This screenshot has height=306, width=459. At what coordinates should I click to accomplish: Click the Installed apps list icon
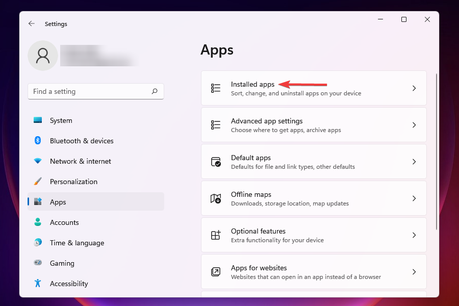[216, 88]
